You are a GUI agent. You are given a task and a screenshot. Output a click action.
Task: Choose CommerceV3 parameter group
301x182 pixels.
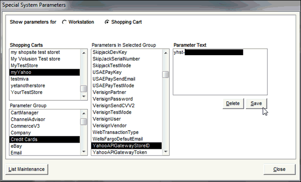coord(45,126)
